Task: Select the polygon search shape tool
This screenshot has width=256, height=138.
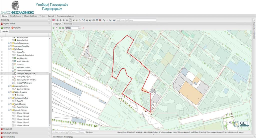Action: [x=53, y=28]
